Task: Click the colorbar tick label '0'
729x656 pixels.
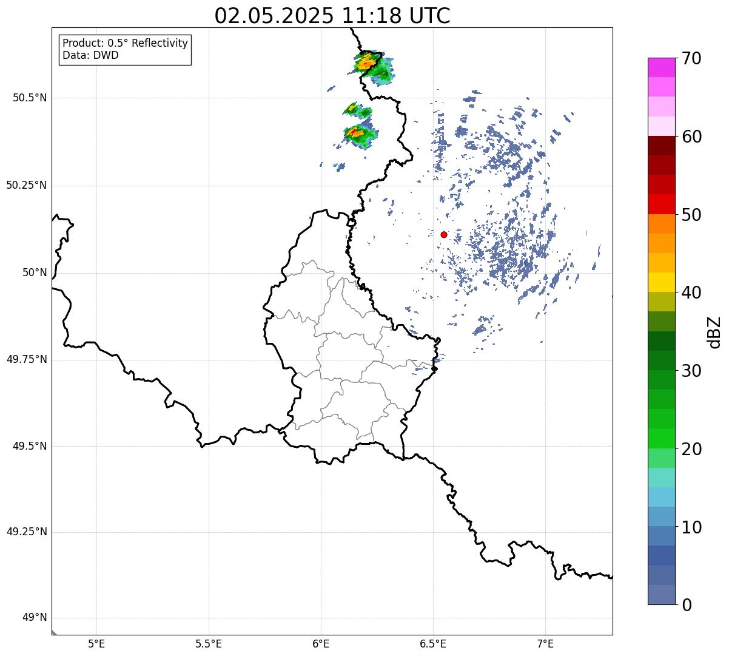Action: click(x=687, y=605)
